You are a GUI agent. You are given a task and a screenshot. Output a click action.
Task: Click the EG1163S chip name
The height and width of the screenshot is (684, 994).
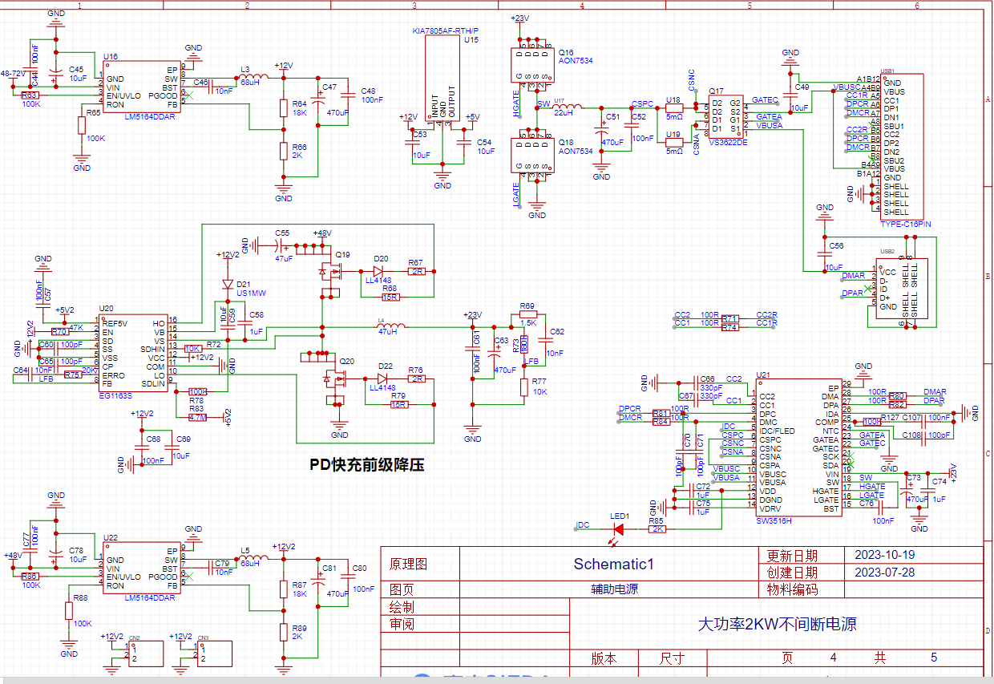point(116,395)
